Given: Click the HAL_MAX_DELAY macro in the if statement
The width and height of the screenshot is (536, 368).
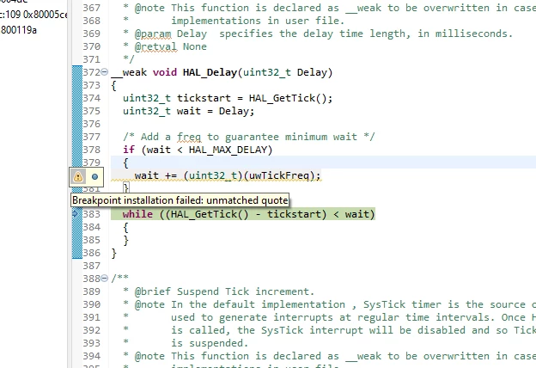Looking at the screenshot, I should click(228, 150).
